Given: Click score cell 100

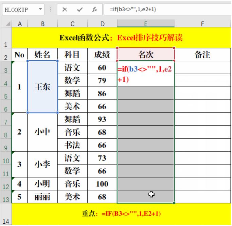Looking at the screenshot, I should click(102, 184).
